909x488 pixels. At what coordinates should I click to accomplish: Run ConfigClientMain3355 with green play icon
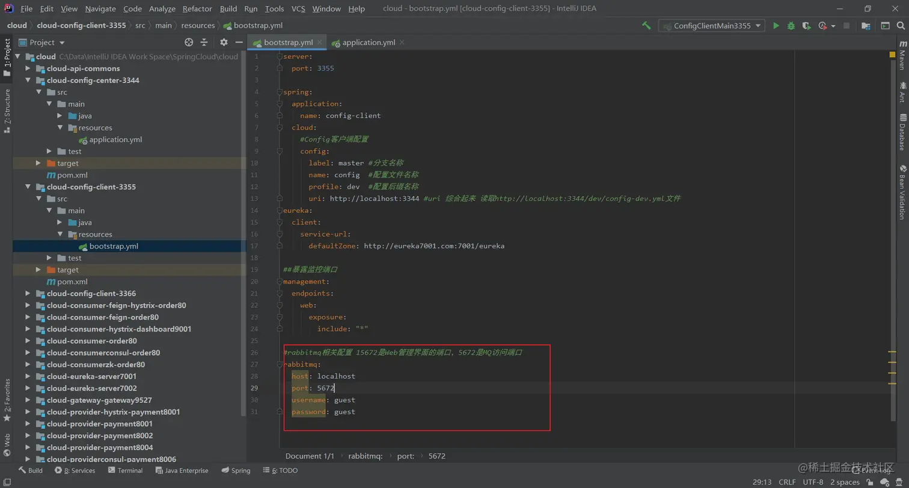click(x=776, y=26)
